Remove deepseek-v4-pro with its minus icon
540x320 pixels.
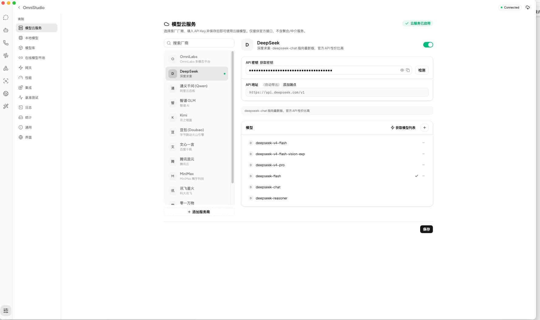click(424, 165)
